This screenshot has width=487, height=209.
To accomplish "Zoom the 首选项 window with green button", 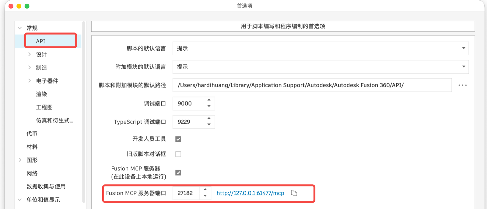I will click(27, 6).
